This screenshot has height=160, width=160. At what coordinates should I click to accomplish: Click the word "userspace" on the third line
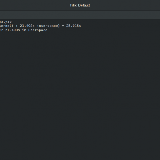coord(38,30)
